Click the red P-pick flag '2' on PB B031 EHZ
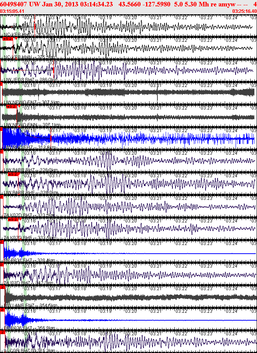 pyautogui.click(x=2, y=242)
